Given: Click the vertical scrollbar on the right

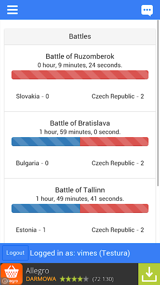Looking at the screenshot, I should pyautogui.click(x=158, y=103).
